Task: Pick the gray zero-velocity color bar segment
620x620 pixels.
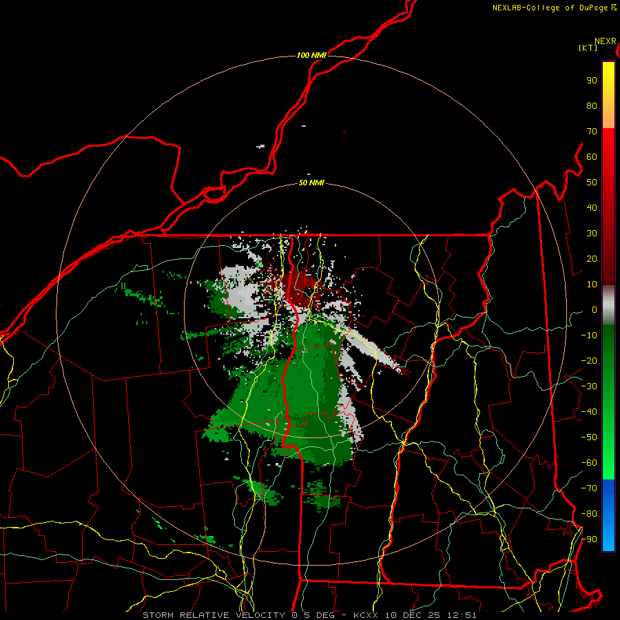Action: [608, 304]
